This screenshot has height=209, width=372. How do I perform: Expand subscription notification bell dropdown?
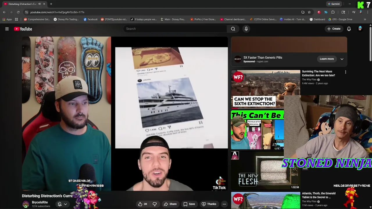(62, 204)
